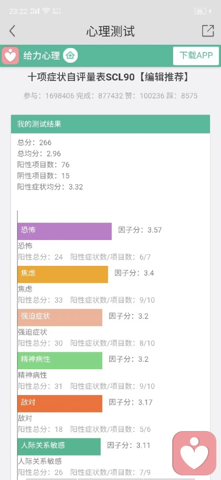Tap the 踩：8575 dislike count
This screenshot has width=221, height=480.
pos(182,96)
